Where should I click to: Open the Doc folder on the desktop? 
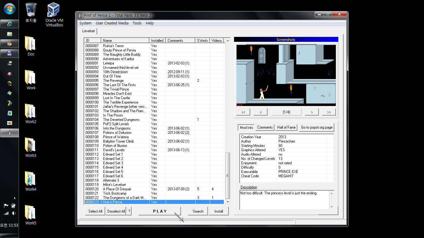tap(31, 46)
